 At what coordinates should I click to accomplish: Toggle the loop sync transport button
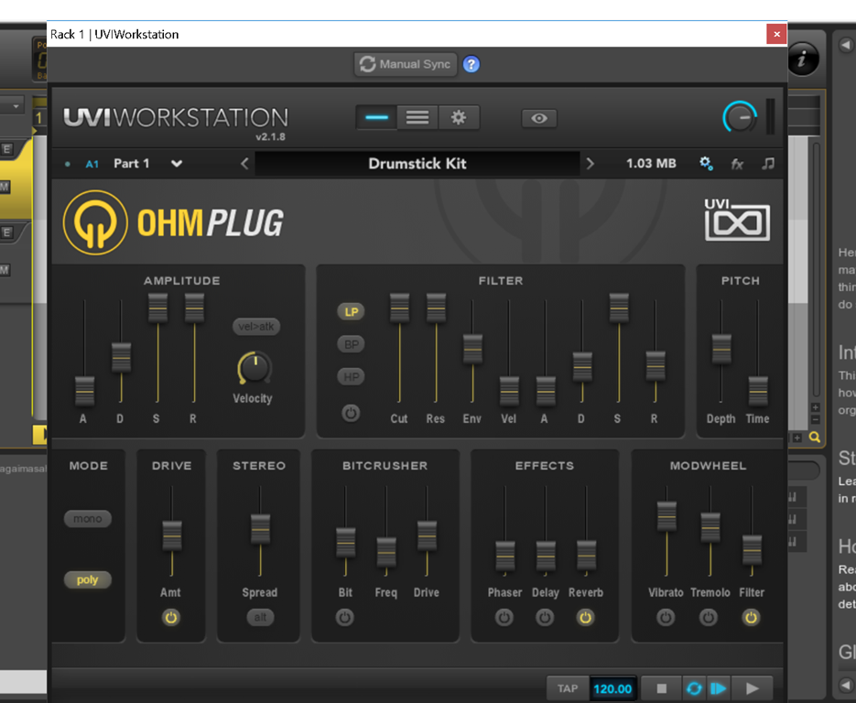pyautogui.click(x=694, y=688)
